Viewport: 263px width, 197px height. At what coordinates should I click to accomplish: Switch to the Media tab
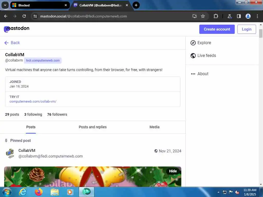tap(154, 127)
